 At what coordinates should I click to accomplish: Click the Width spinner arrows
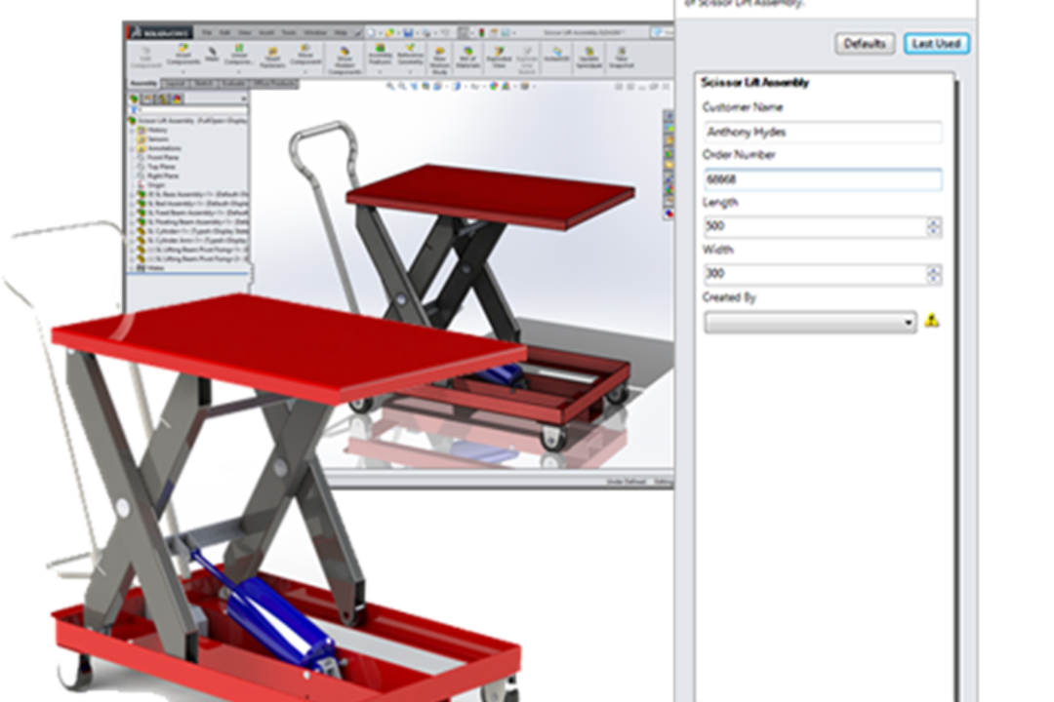point(934,273)
